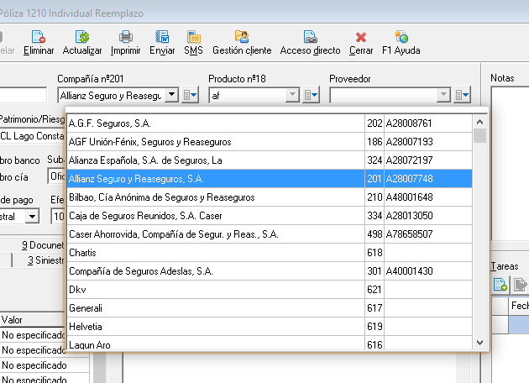The height and width of the screenshot is (383, 529).
Task: Click the SMS toolbar icon
Action: [194, 37]
